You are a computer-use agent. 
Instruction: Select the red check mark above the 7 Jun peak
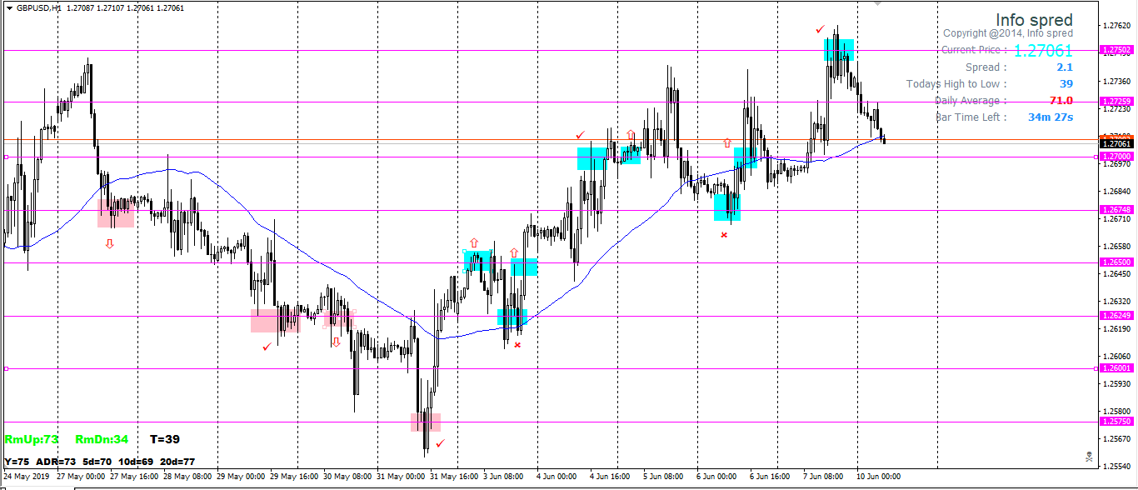[821, 30]
